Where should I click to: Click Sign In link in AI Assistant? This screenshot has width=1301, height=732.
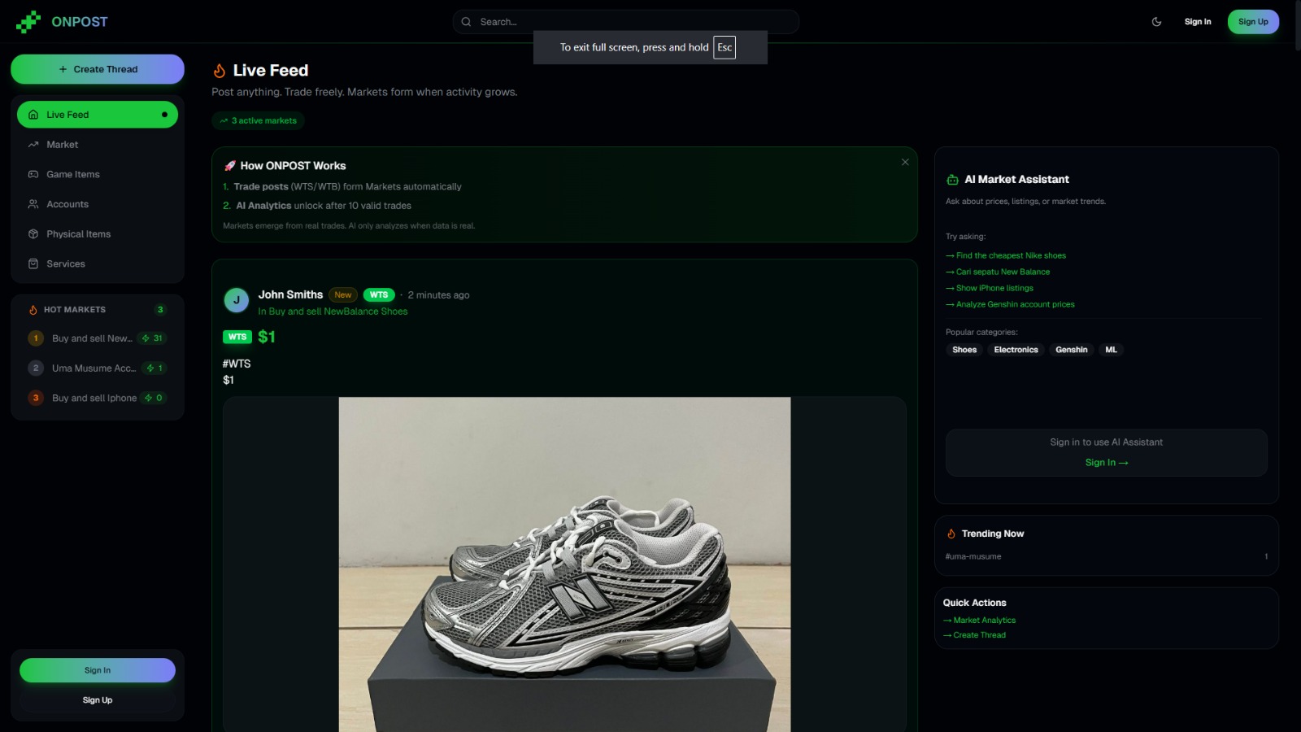click(x=1107, y=463)
